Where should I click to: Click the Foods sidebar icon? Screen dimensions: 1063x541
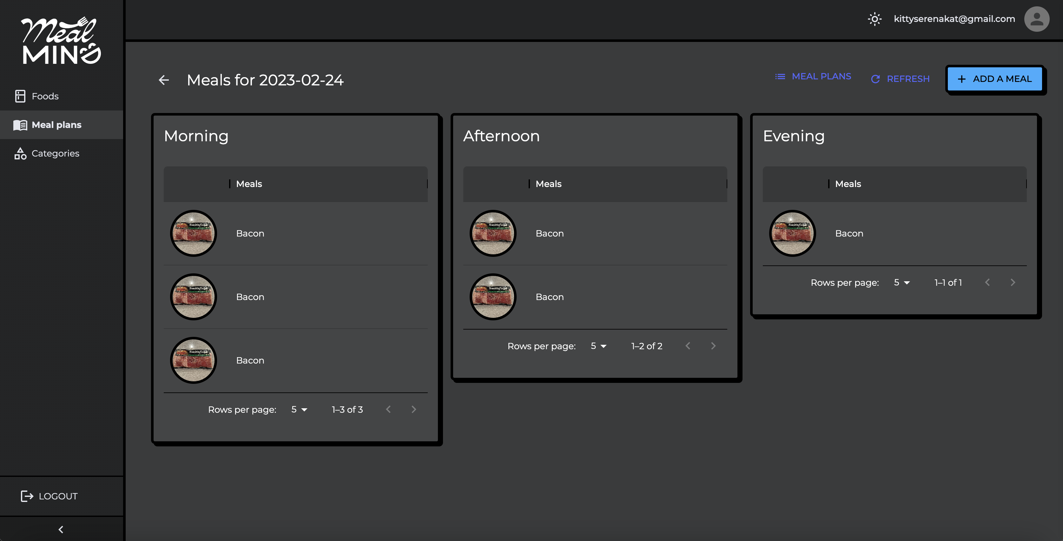pos(20,96)
